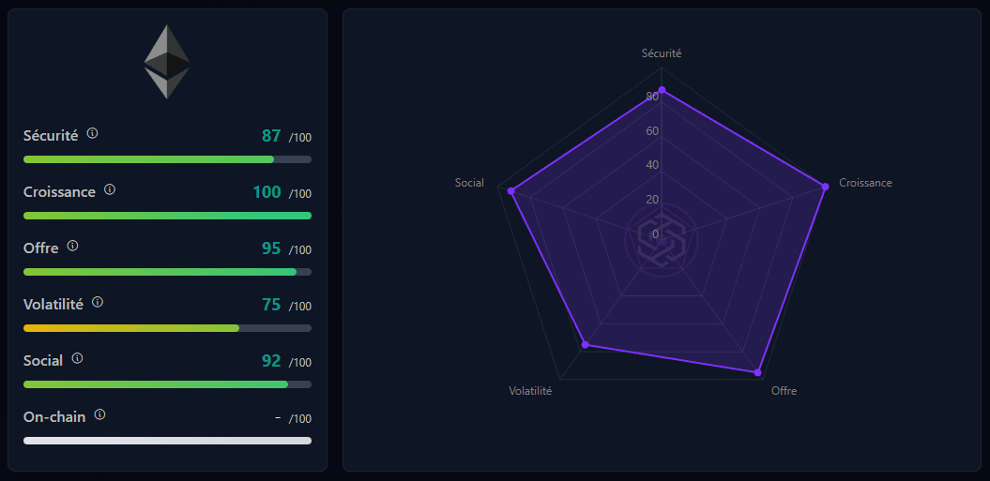Click the On-chain label in score list
Viewport: 990px width, 481px height.
pyautogui.click(x=54, y=416)
